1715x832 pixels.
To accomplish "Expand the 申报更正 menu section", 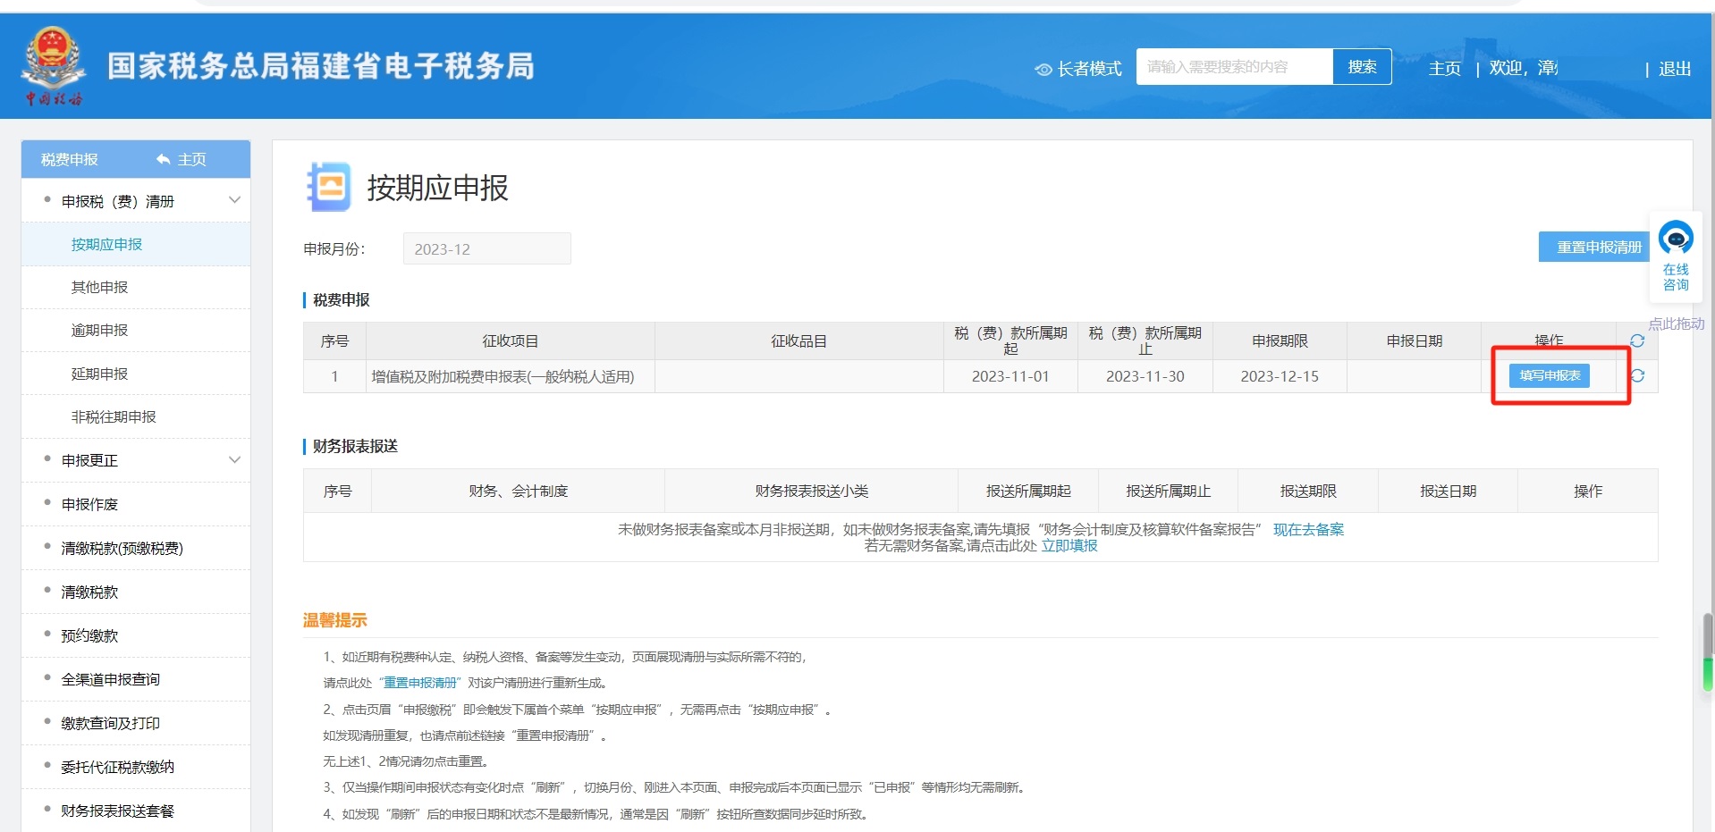I will (234, 460).
